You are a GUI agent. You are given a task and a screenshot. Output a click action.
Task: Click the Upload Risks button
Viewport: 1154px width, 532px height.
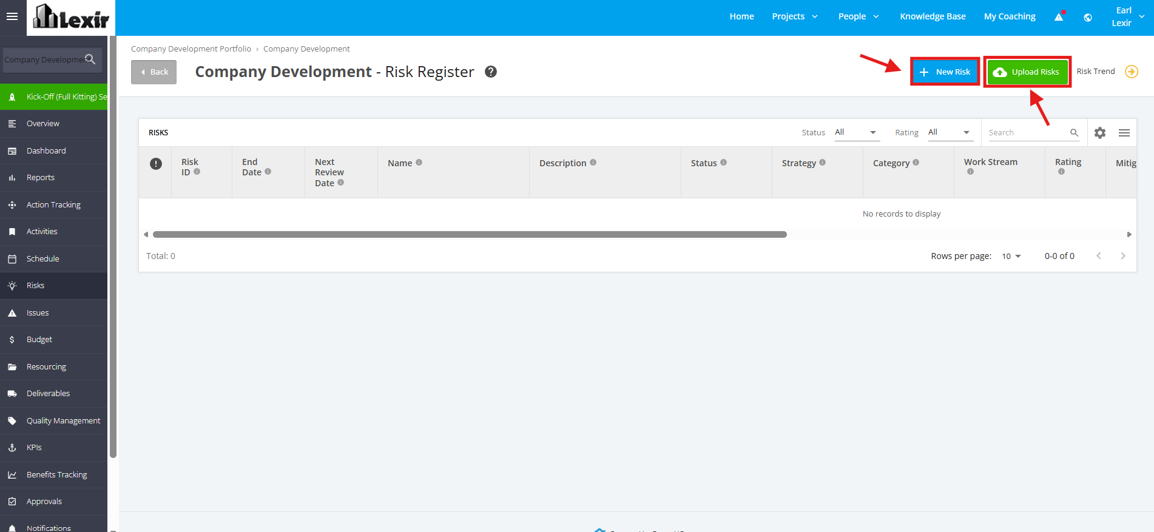tap(1027, 72)
